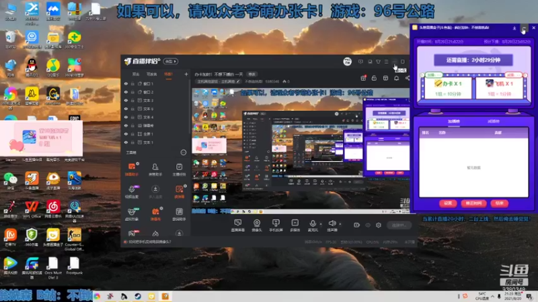Screen dimensions: 538x302
Task: Open stream settings with the gear icon
Action: [x=379, y=225]
